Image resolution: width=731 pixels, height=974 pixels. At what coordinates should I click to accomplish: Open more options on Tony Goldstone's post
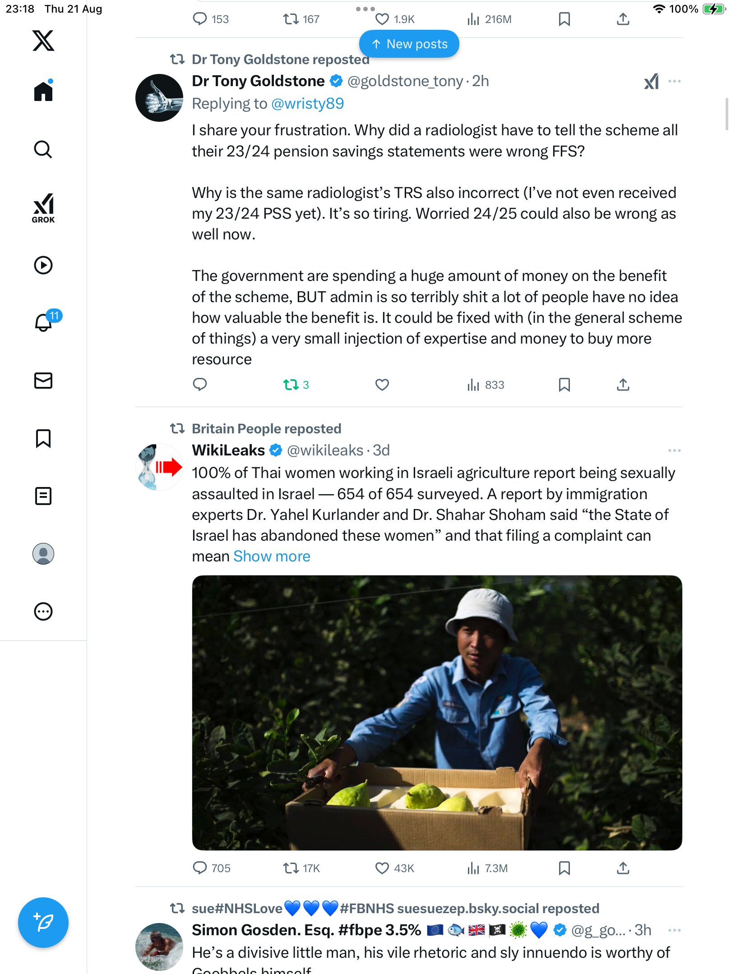point(674,82)
